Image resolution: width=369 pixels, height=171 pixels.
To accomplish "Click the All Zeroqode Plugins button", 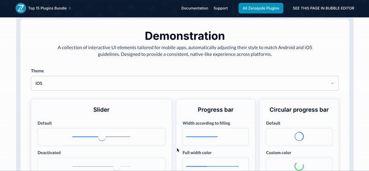I will point(261,8).
